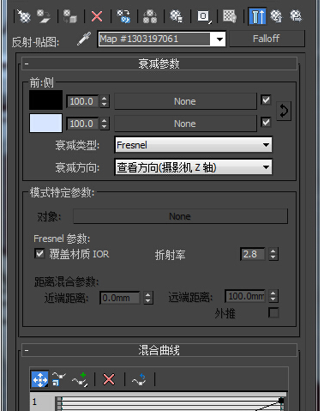Click the Put to Library icon
Image resolution: width=324 pixels, height=411 pixels.
tap(177, 16)
